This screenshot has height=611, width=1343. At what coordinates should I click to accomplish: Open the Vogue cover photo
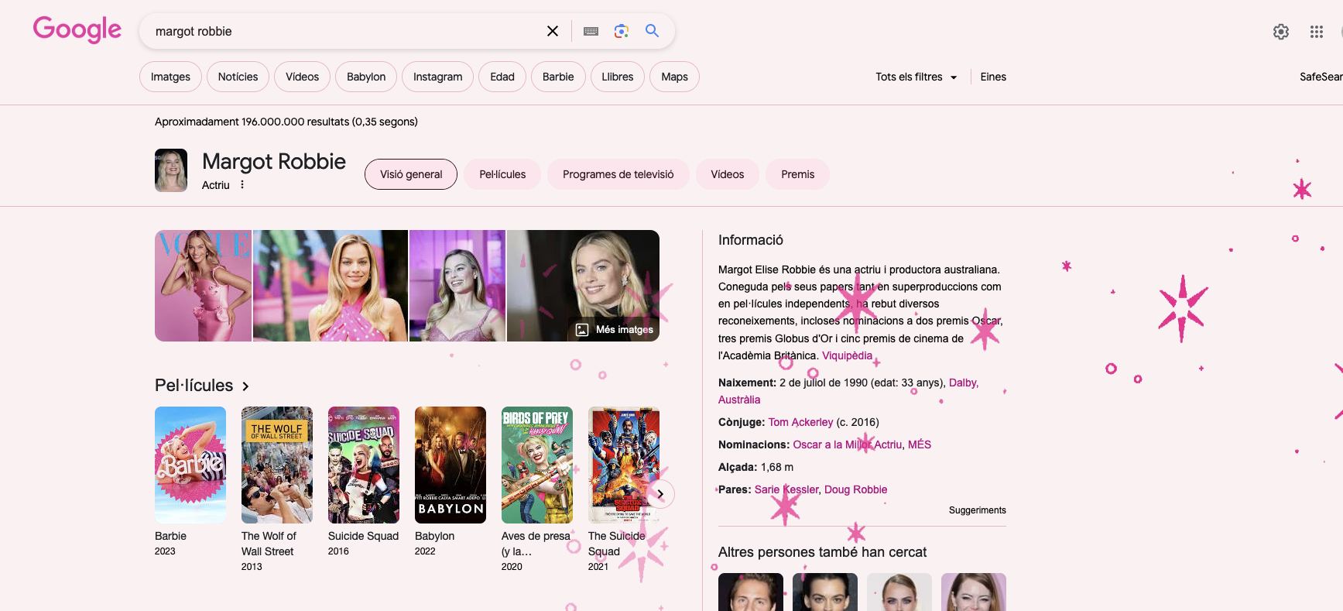[x=203, y=286]
